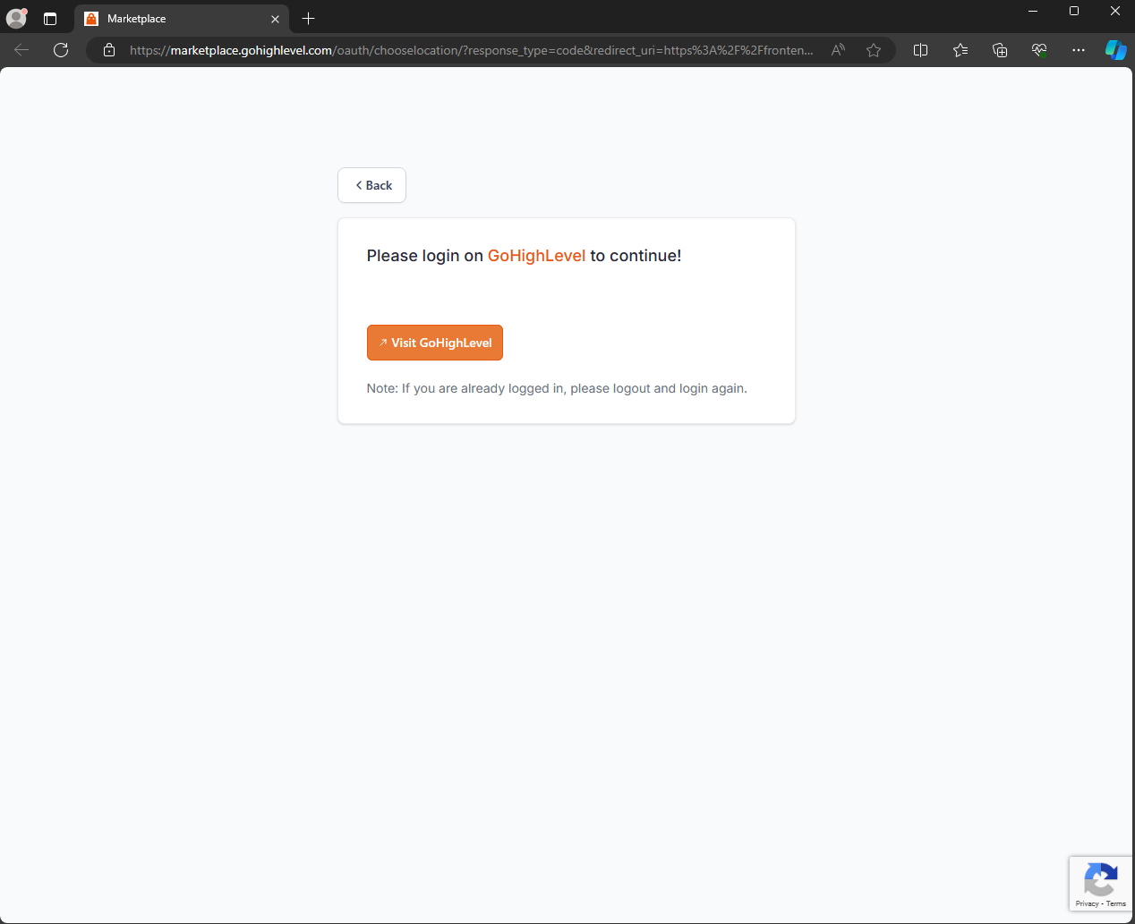Screen dimensions: 1135x924
Task: Maximize the browser window
Action: click(x=1074, y=11)
